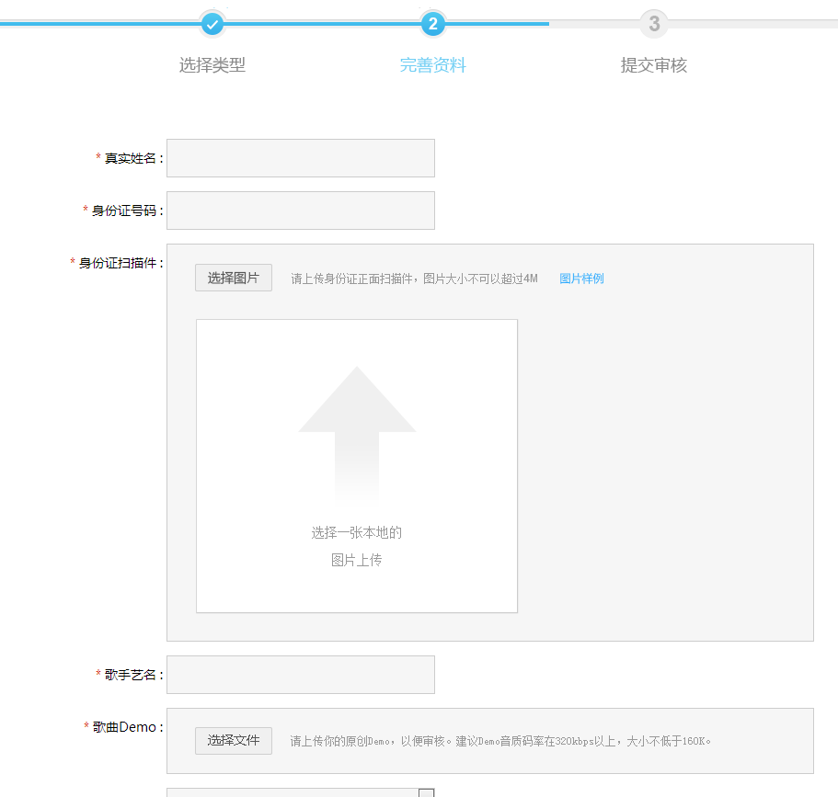Select the 提交审核 step label
The image size is (838, 797).
click(653, 64)
